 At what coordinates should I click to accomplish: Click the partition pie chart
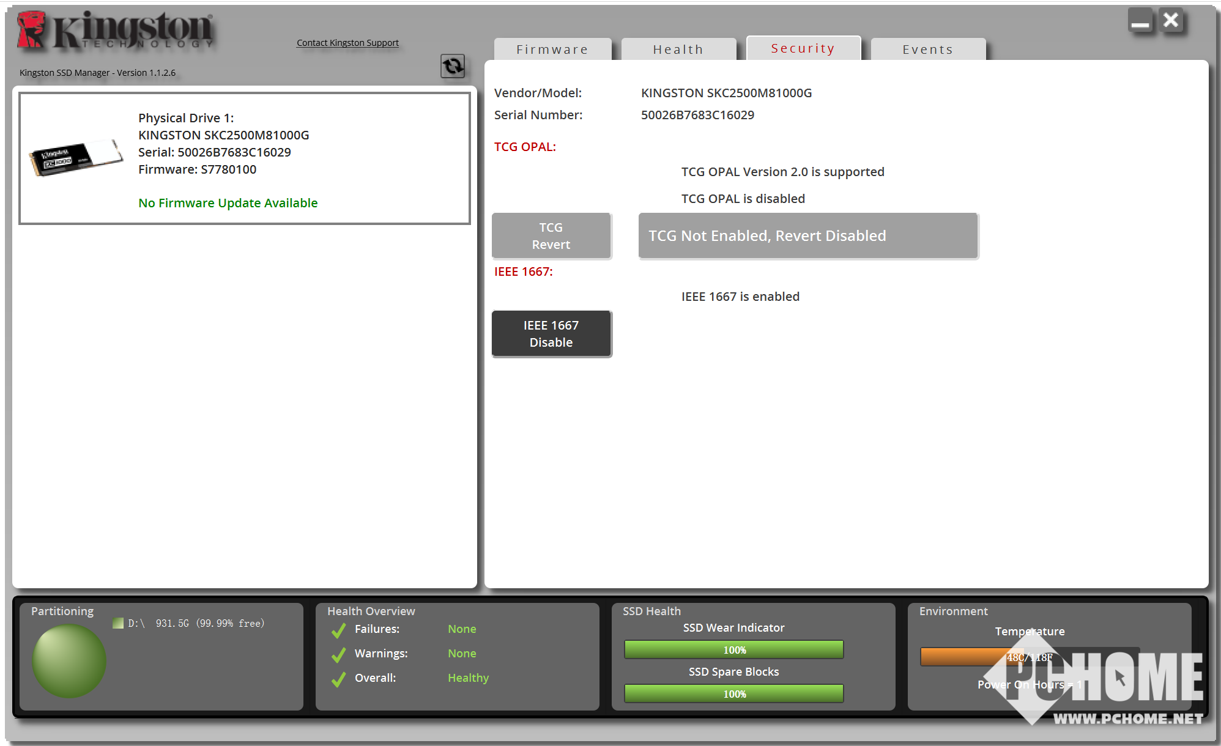[69, 660]
